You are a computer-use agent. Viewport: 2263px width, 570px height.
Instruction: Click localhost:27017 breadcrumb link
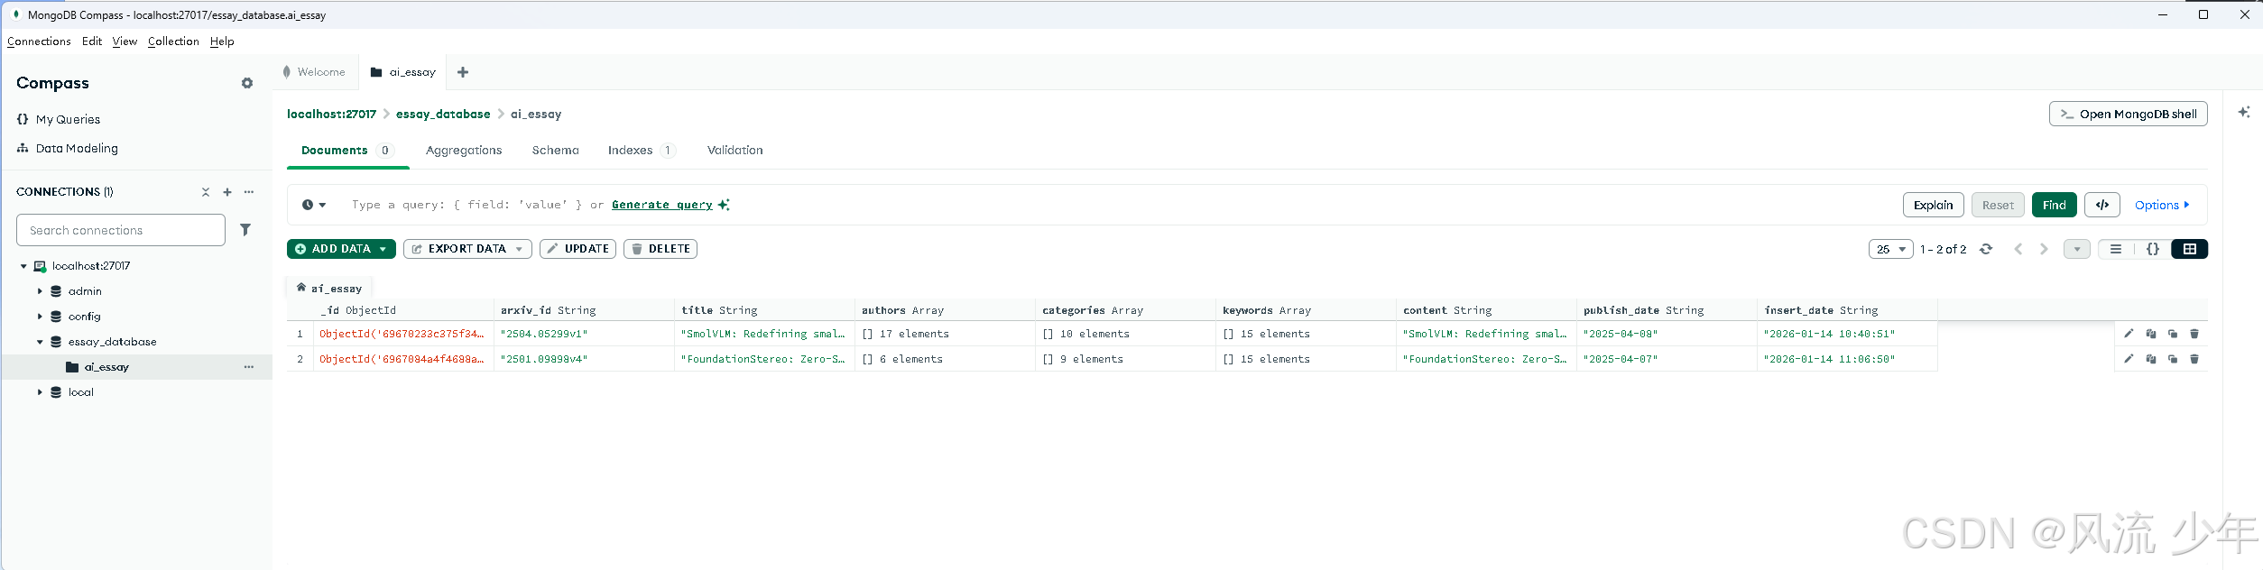(331, 114)
